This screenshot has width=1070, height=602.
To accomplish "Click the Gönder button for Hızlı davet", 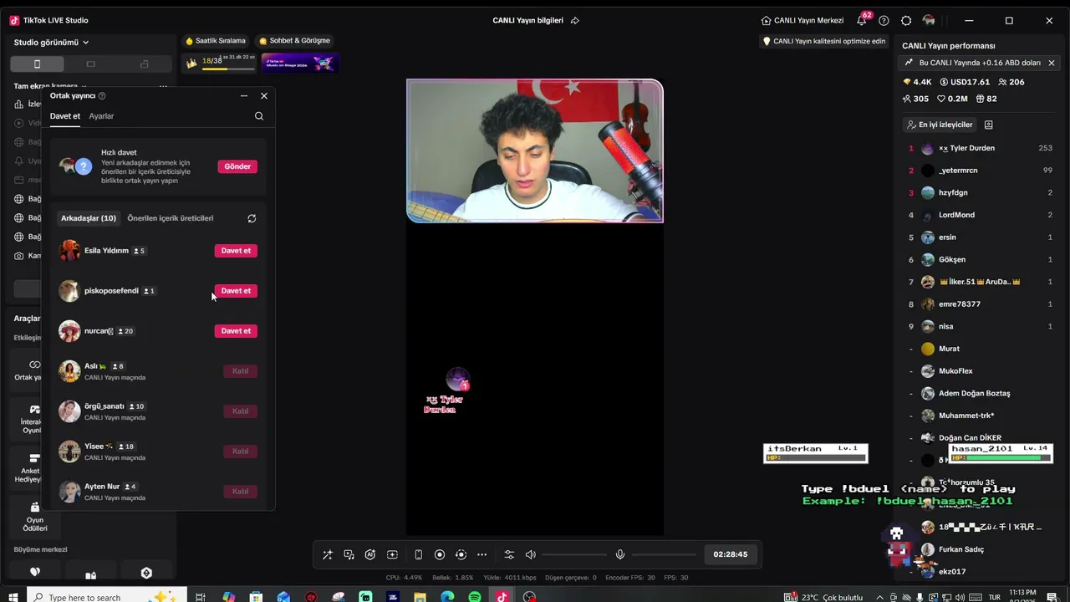I will [237, 166].
